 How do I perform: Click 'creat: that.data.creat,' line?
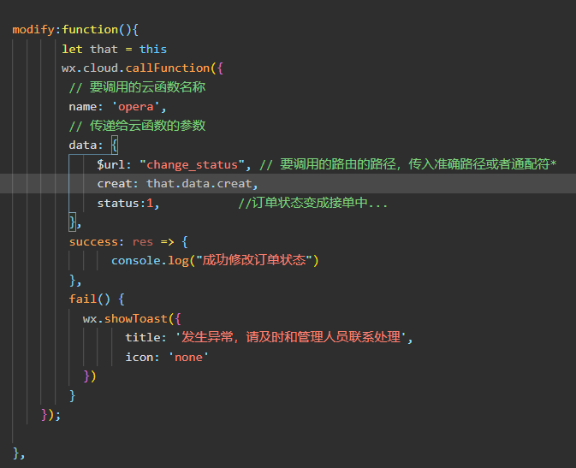(177, 184)
